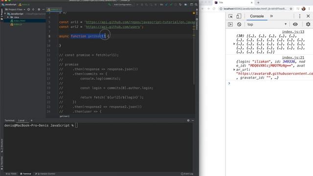
Task: Hide the Terminal panel with minus icon
Action: (193, 121)
